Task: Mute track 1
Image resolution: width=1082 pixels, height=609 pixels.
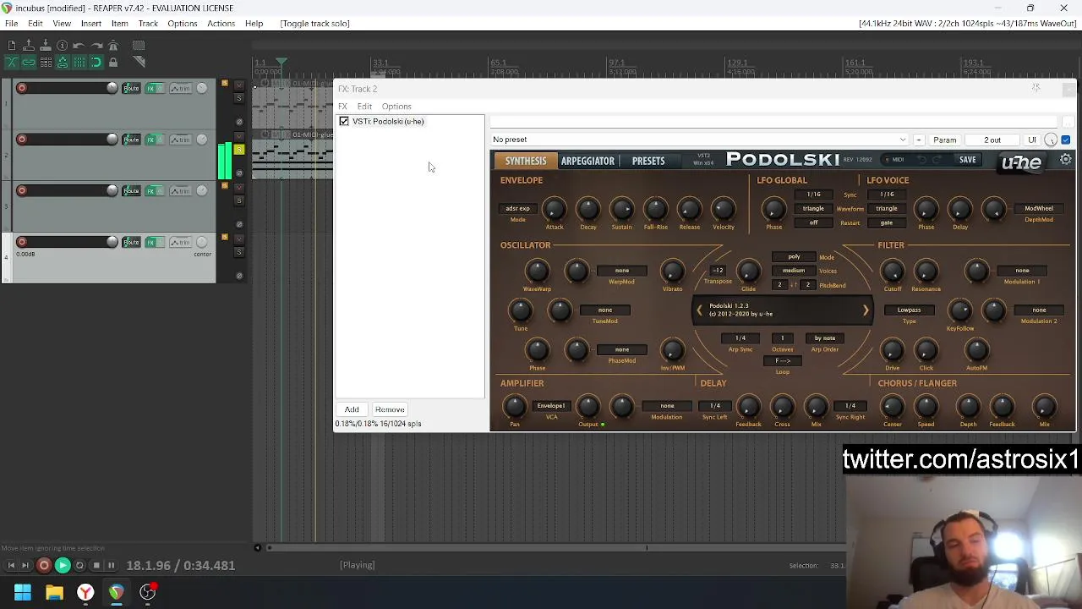Action: click(x=239, y=87)
